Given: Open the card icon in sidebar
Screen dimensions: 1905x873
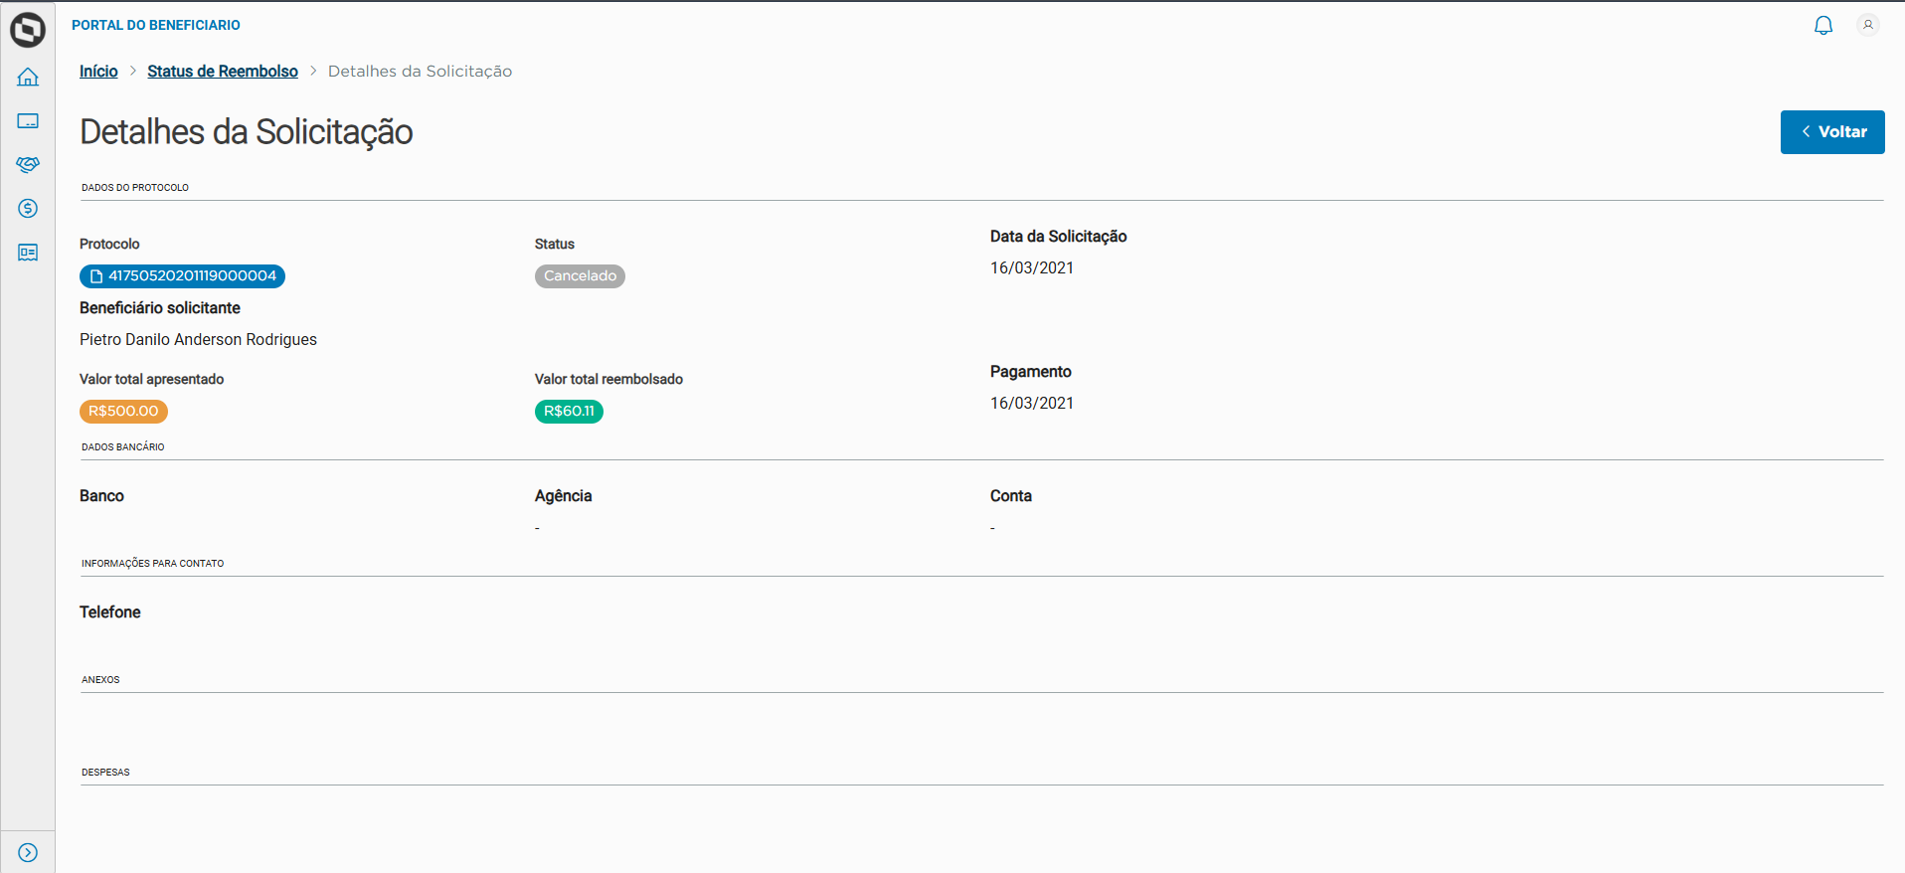Looking at the screenshot, I should pyautogui.click(x=28, y=121).
